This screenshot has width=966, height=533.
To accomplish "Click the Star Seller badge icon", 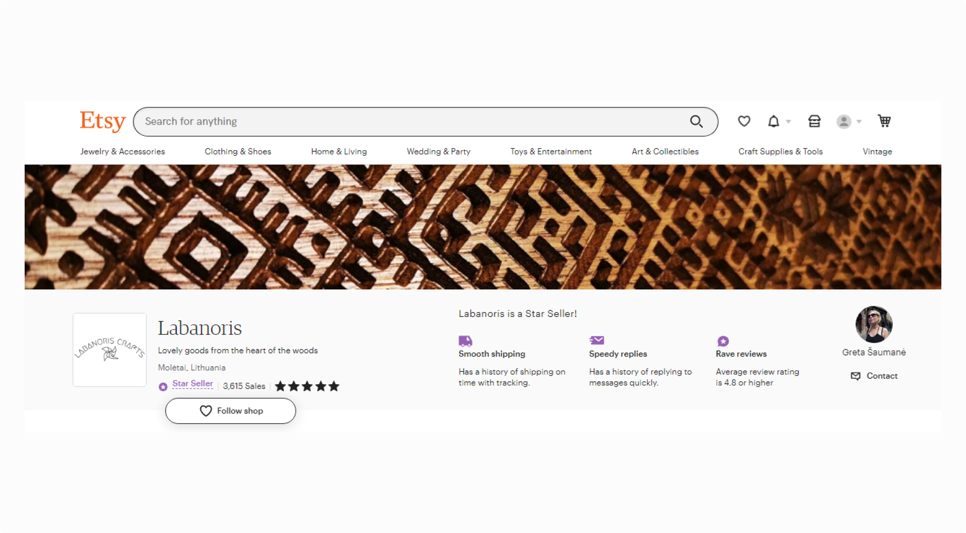I will pyautogui.click(x=163, y=386).
